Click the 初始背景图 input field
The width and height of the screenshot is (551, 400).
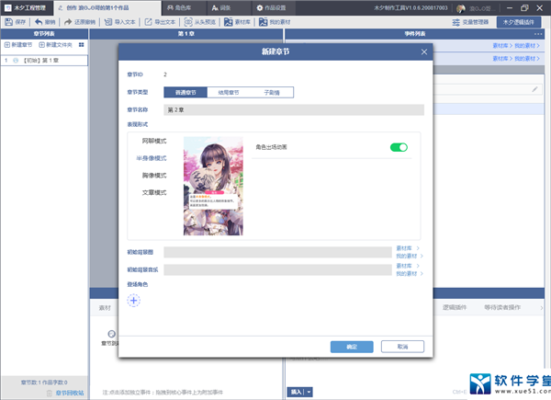[277, 252]
